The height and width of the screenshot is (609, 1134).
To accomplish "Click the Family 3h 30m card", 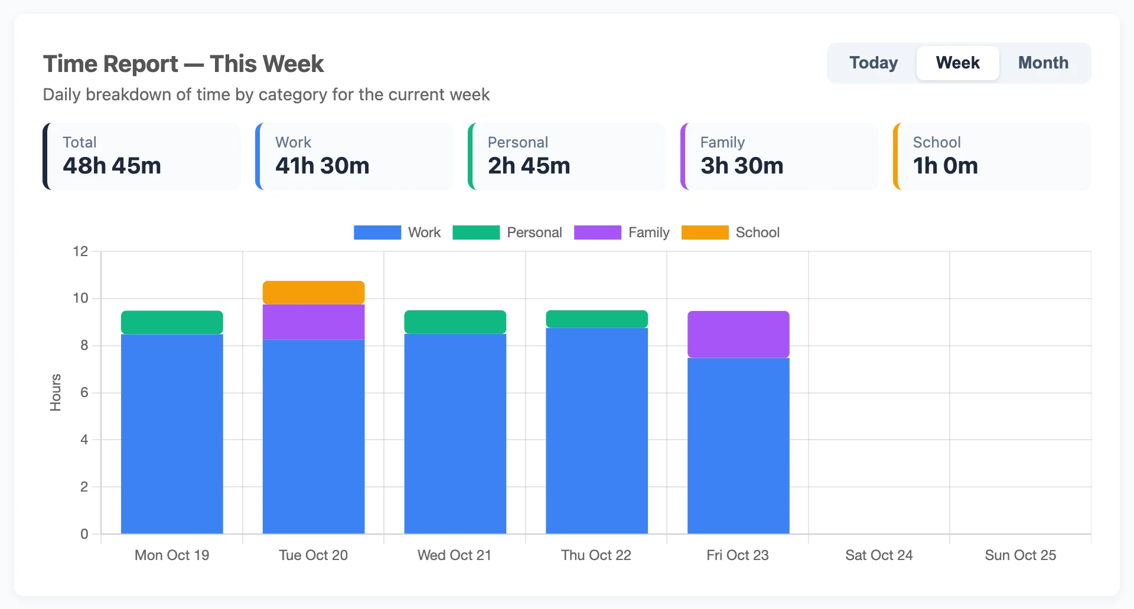I will click(x=780, y=156).
